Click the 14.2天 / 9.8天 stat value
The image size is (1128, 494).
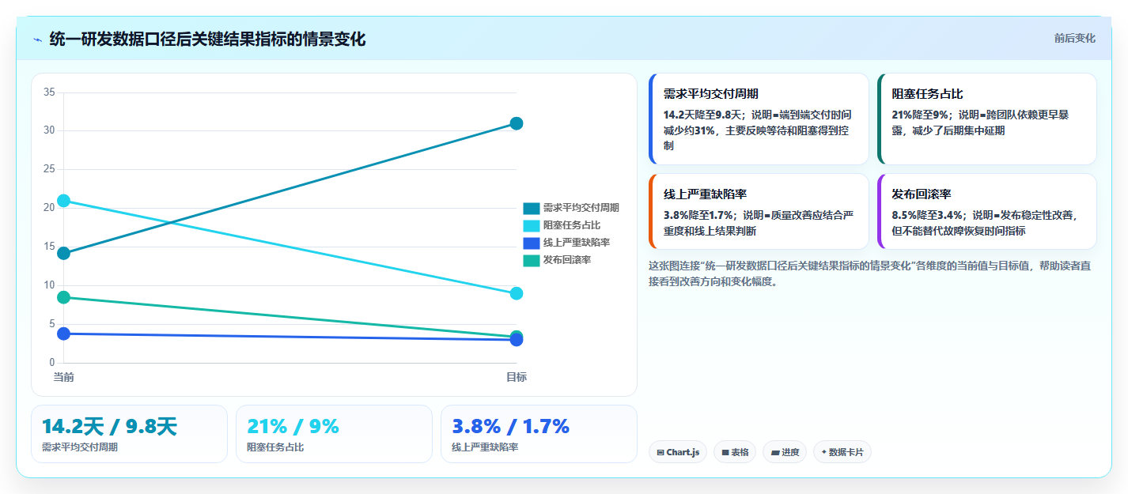click(109, 427)
